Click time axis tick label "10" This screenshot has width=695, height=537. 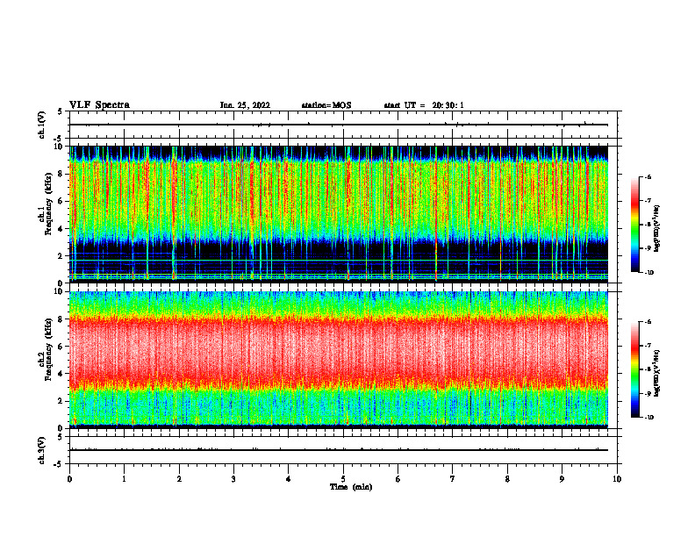coord(617,479)
